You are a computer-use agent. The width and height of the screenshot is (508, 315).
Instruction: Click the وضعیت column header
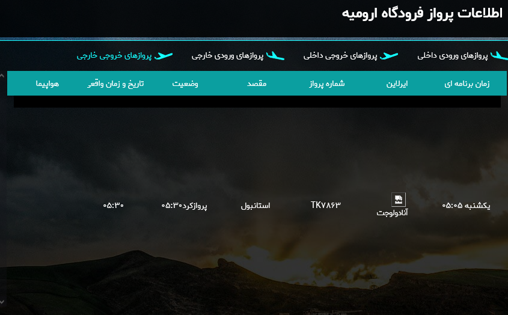[185, 84]
